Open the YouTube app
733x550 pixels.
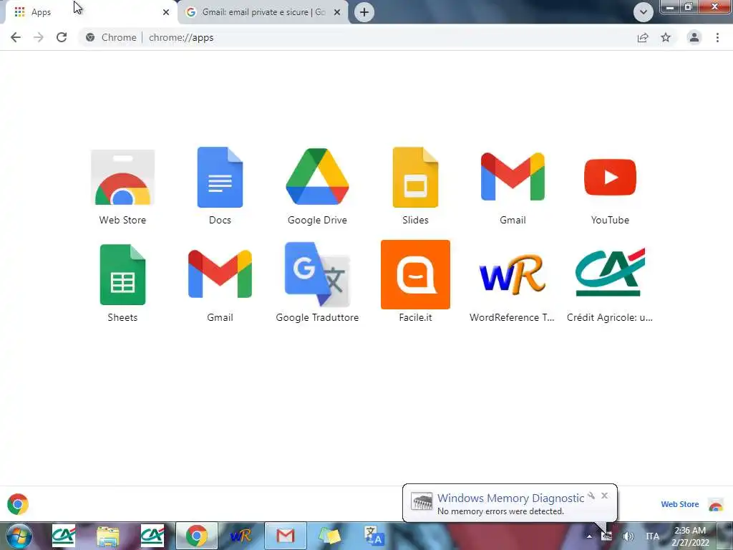[610, 178]
